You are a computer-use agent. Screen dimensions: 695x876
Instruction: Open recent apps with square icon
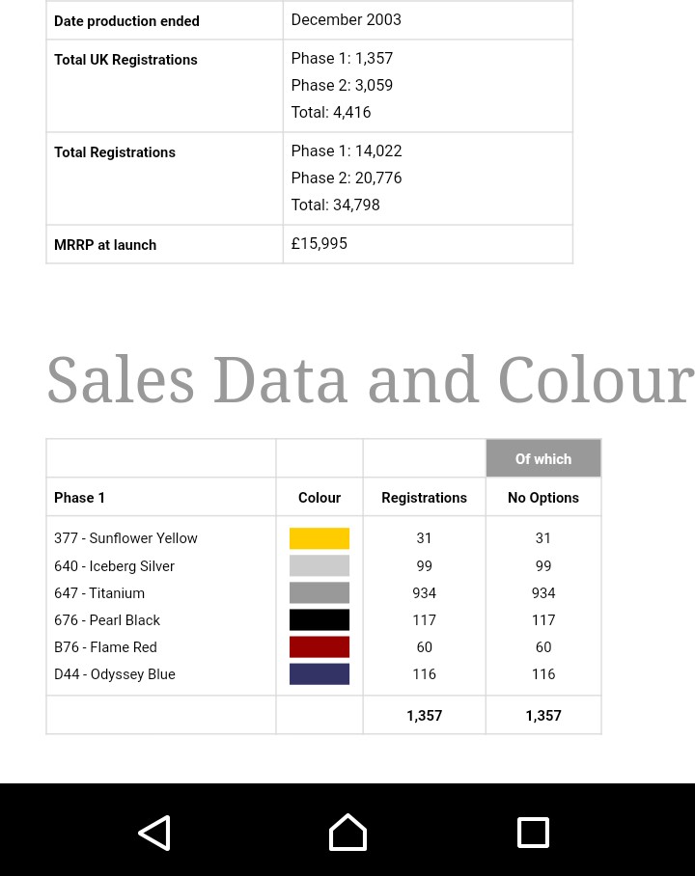[533, 833]
